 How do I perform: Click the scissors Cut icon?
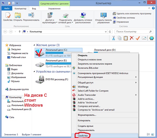[x=114, y=38]
